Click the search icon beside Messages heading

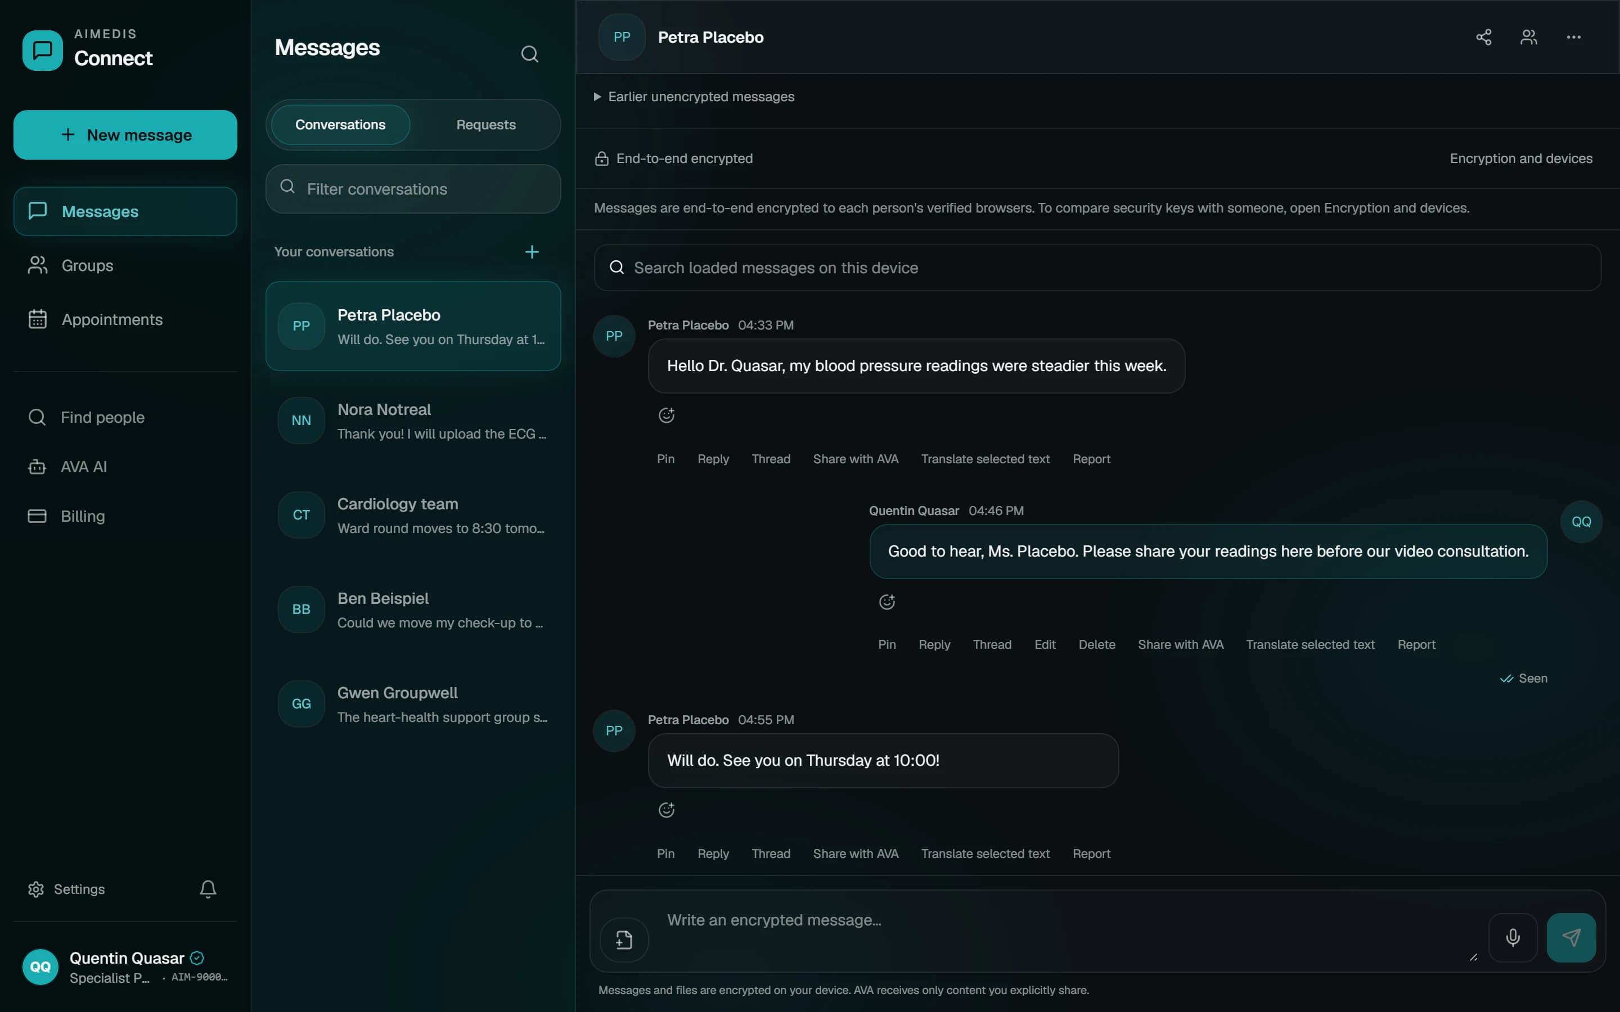529,53
